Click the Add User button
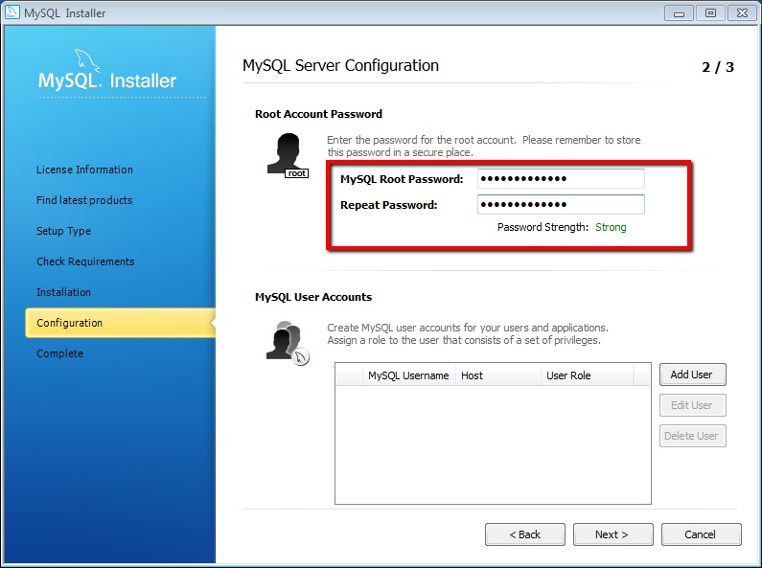 point(692,375)
